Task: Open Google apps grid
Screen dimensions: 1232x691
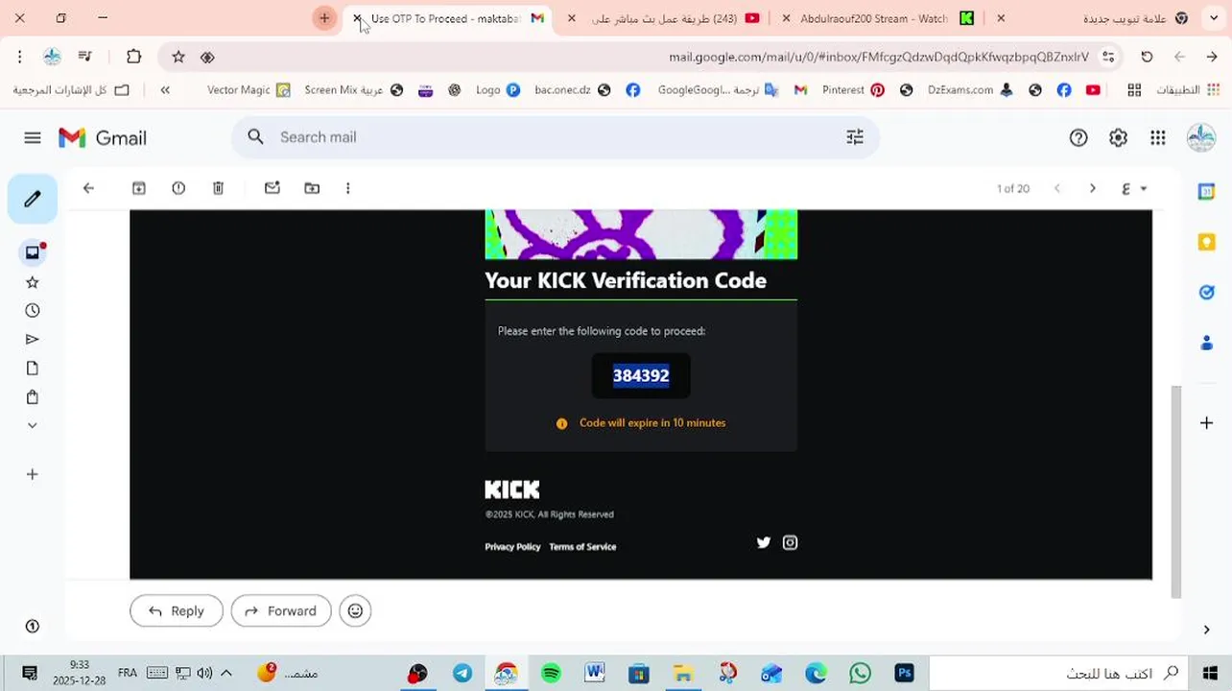Action: tap(1158, 138)
